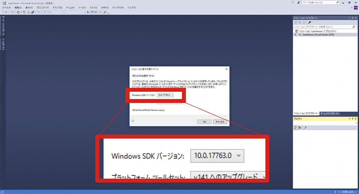Click the UserViewer.vcxproj path in dialog
This screenshot has width=359, height=194.
(148, 110)
